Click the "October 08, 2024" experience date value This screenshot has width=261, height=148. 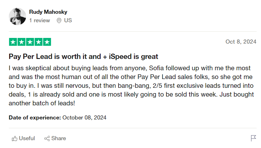[84, 118]
